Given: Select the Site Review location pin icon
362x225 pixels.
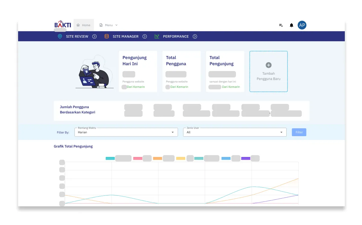Looking at the screenshot, I should click(x=60, y=36).
